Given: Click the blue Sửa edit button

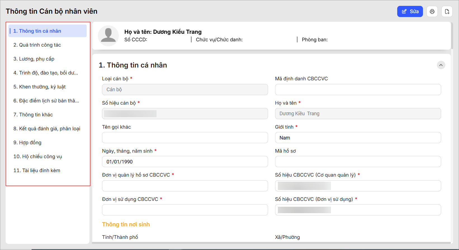Looking at the screenshot, I should point(410,11).
